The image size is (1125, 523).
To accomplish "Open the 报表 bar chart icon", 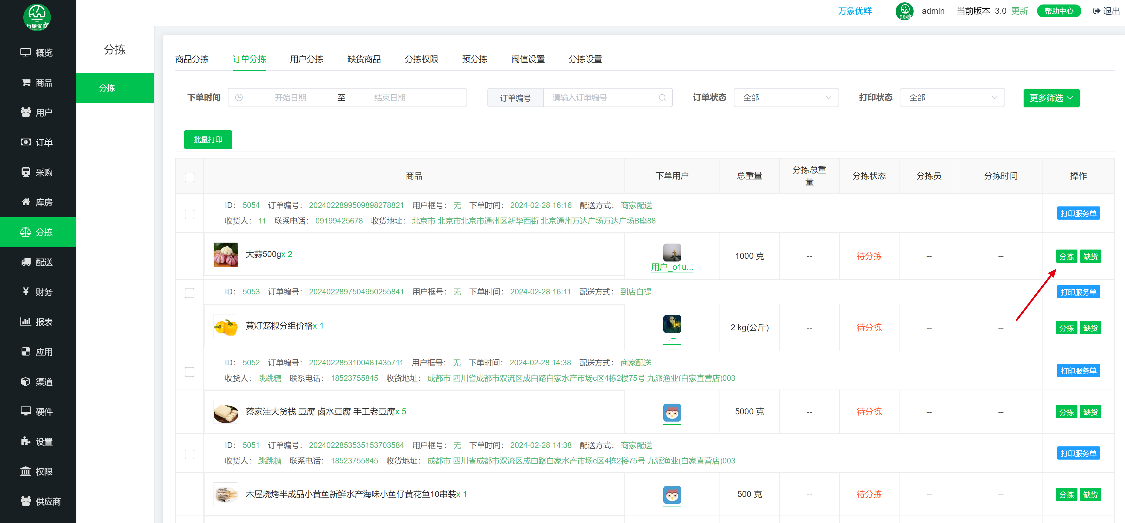I will pos(26,322).
